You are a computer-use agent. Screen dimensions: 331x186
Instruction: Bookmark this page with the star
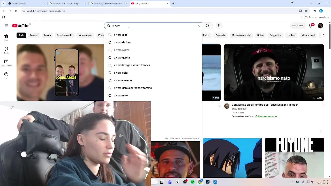[306, 11]
